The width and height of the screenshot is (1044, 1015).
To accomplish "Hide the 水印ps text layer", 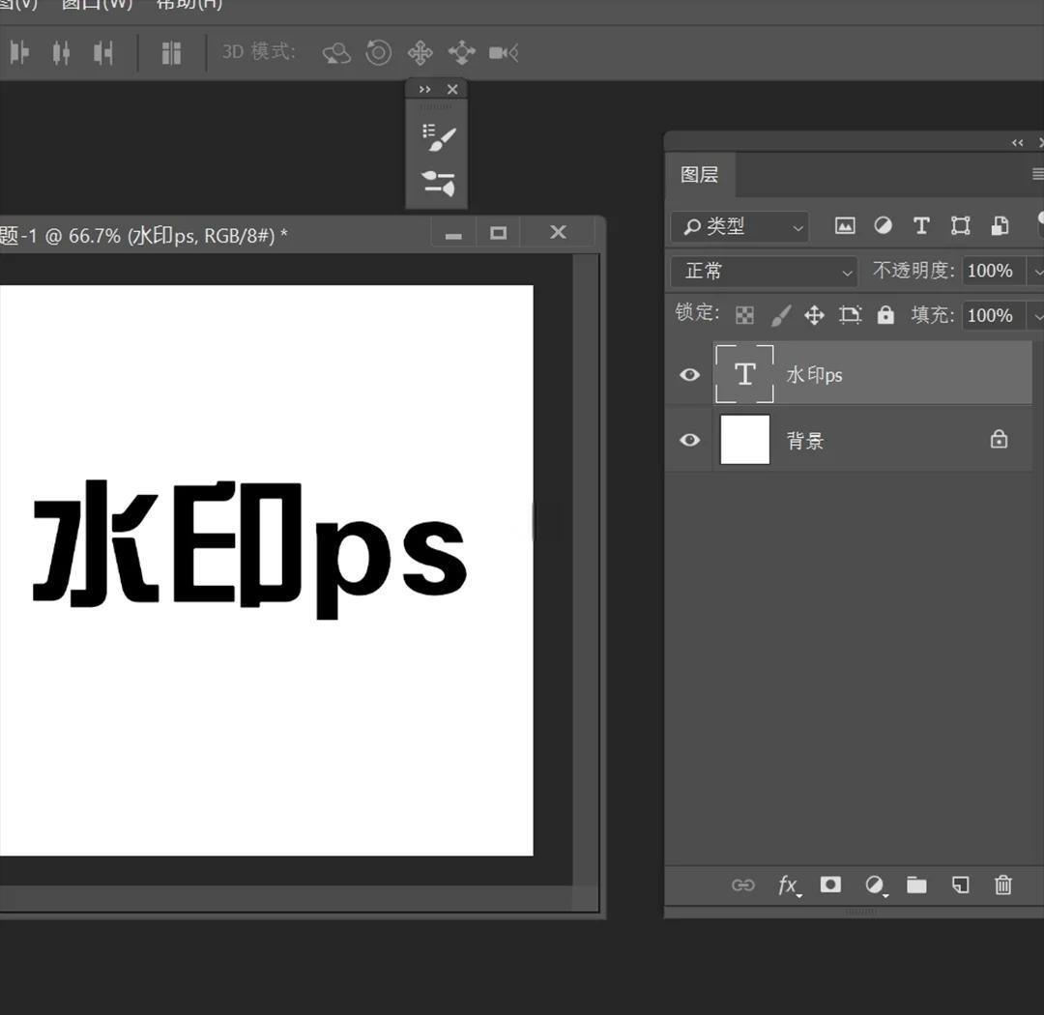I will pos(689,374).
